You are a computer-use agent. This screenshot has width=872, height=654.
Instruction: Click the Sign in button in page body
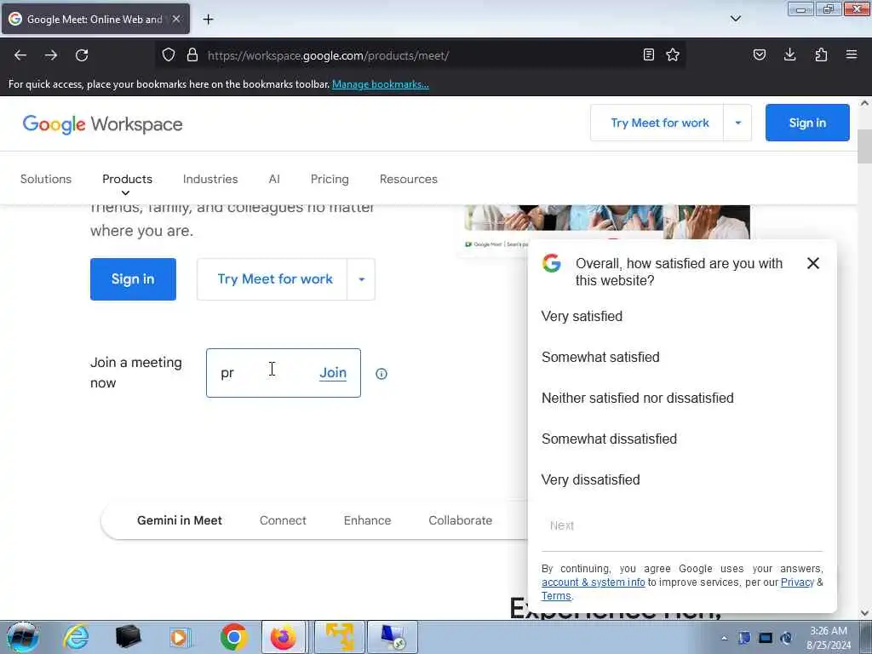(x=133, y=279)
